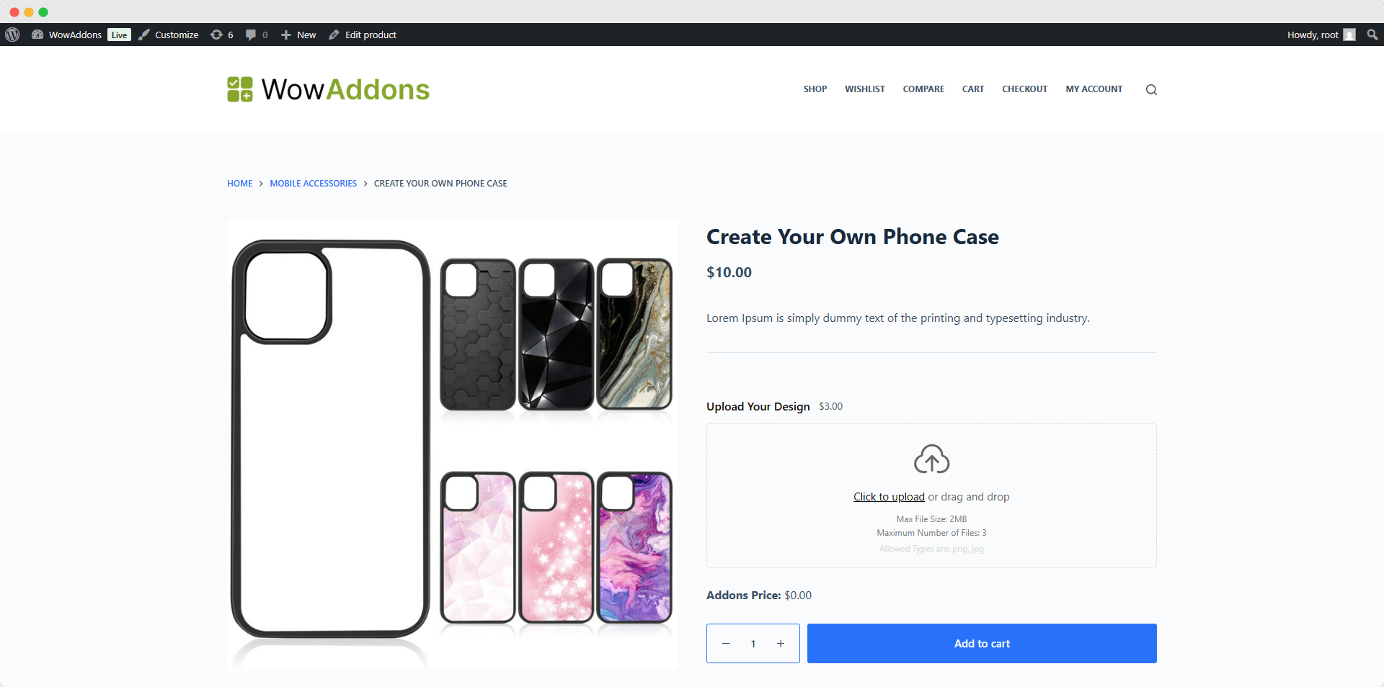Open the New content menu
The image size is (1384, 687).
point(298,35)
